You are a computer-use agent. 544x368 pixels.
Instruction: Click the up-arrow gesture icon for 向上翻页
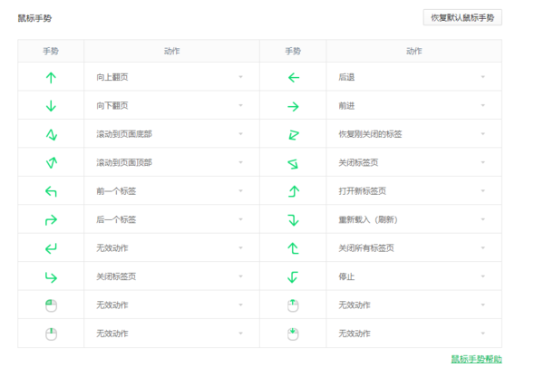click(x=51, y=78)
